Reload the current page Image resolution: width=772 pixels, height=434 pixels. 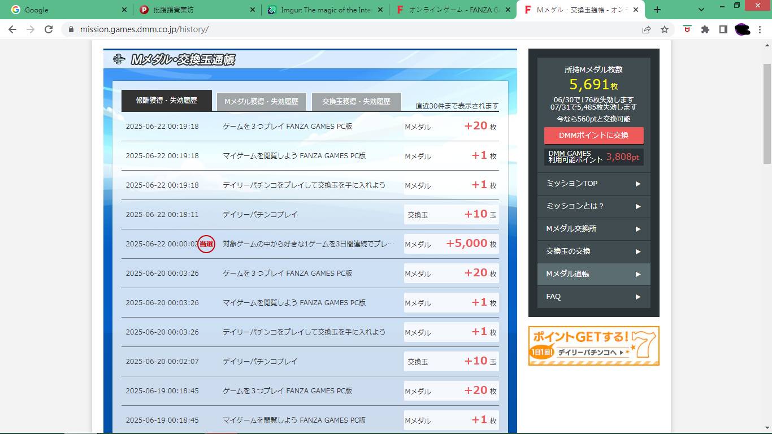tap(49, 29)
